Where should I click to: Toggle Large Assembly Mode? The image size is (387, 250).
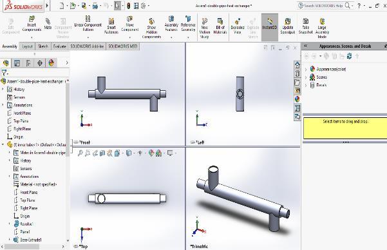[x=322, y=28]
